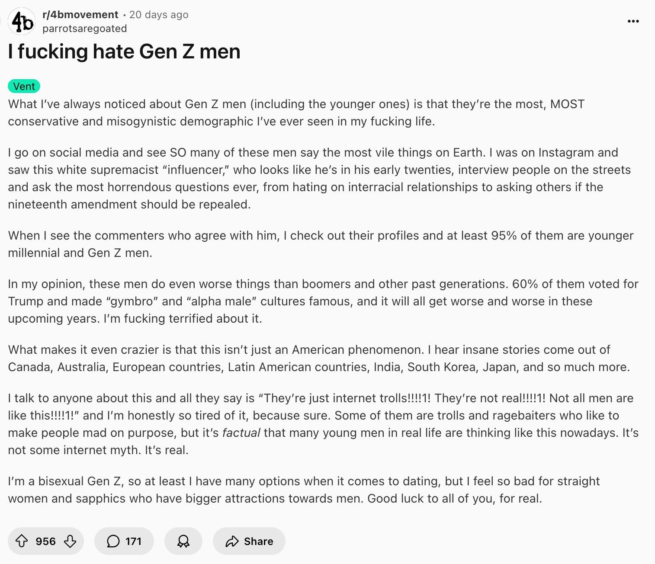655x564 pixels.
Task: Open the three-dot post options menu
Action: (633, 21)
